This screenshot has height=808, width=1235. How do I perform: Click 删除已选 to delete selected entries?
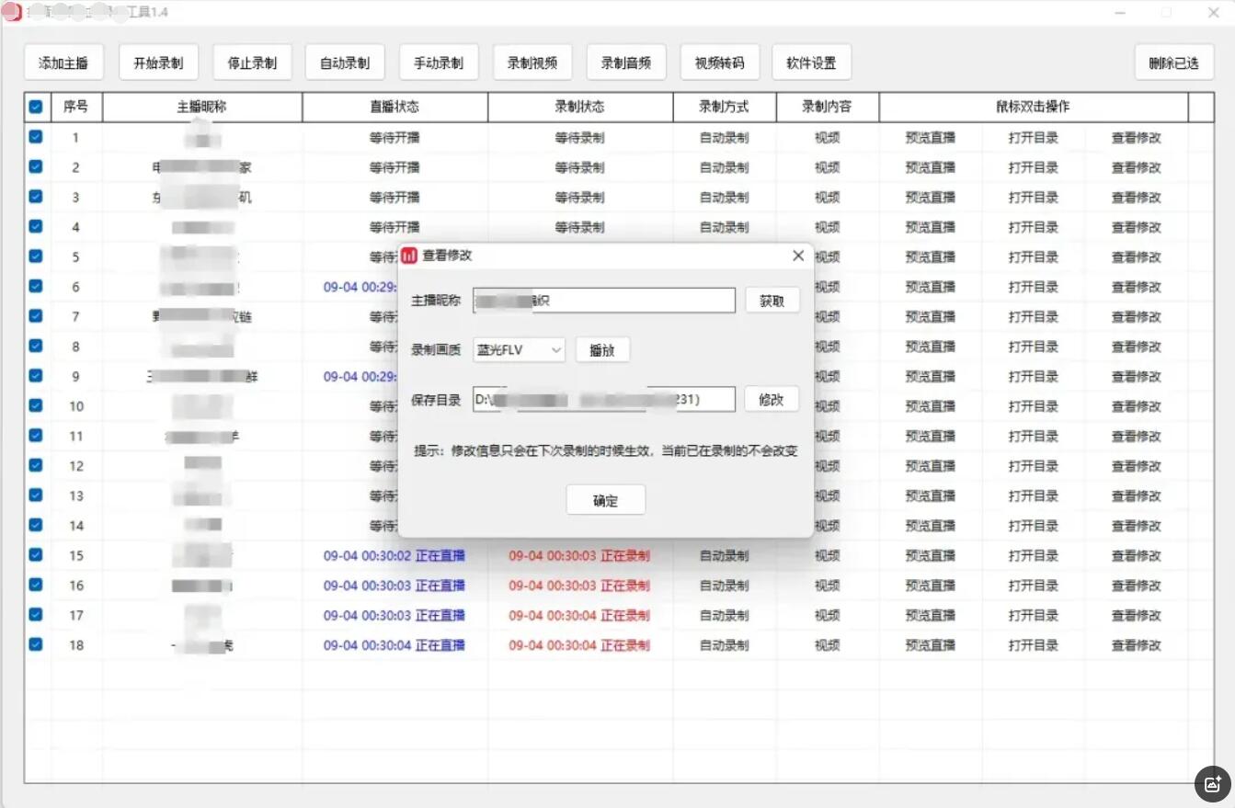point(1174,62)
